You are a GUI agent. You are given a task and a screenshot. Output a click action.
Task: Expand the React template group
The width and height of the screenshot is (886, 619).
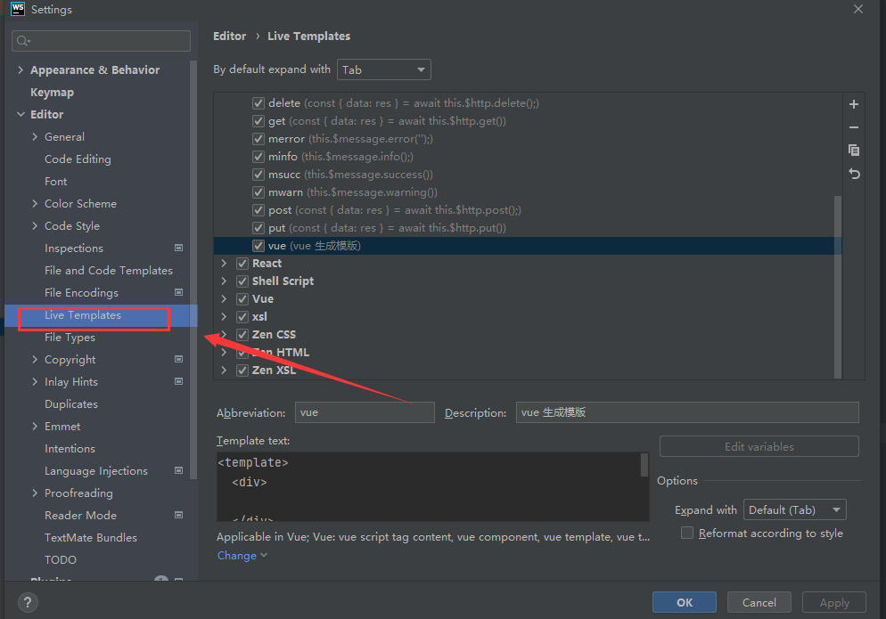click(223, 263)
